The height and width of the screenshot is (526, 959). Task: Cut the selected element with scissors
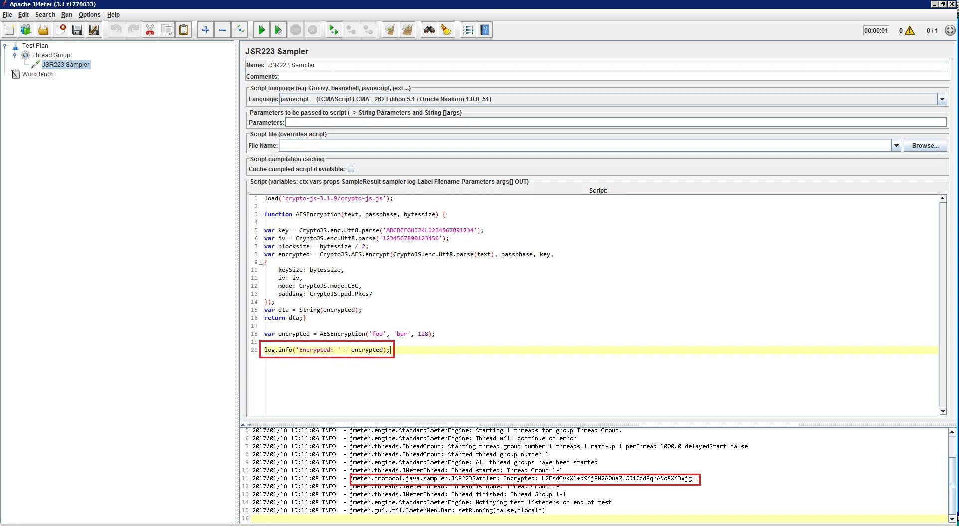[x=150, y=30]
